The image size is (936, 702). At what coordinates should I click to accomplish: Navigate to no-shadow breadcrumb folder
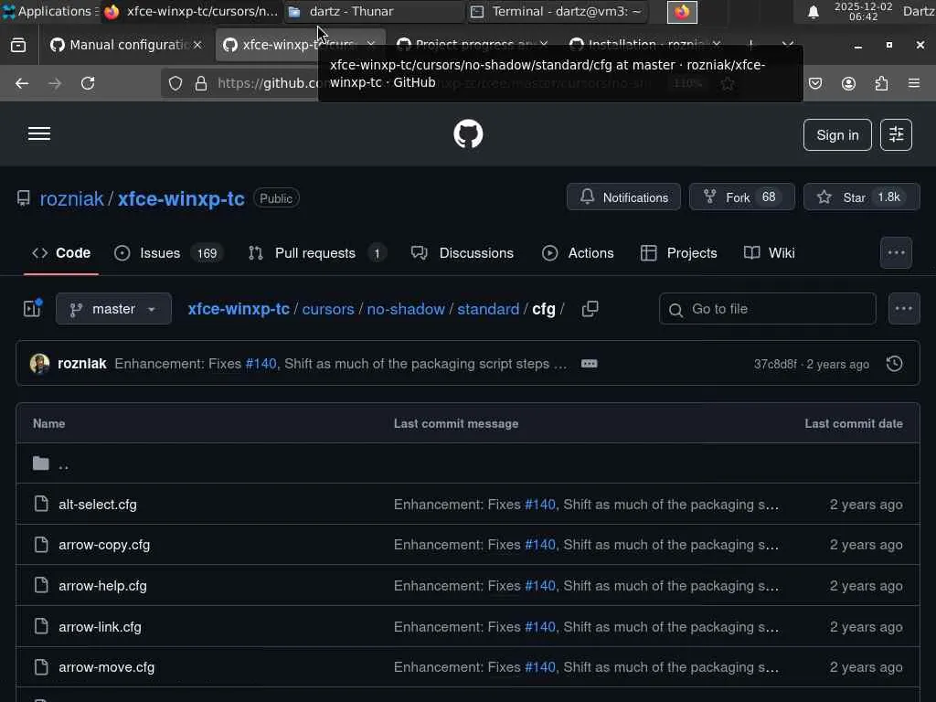(405, 309)
